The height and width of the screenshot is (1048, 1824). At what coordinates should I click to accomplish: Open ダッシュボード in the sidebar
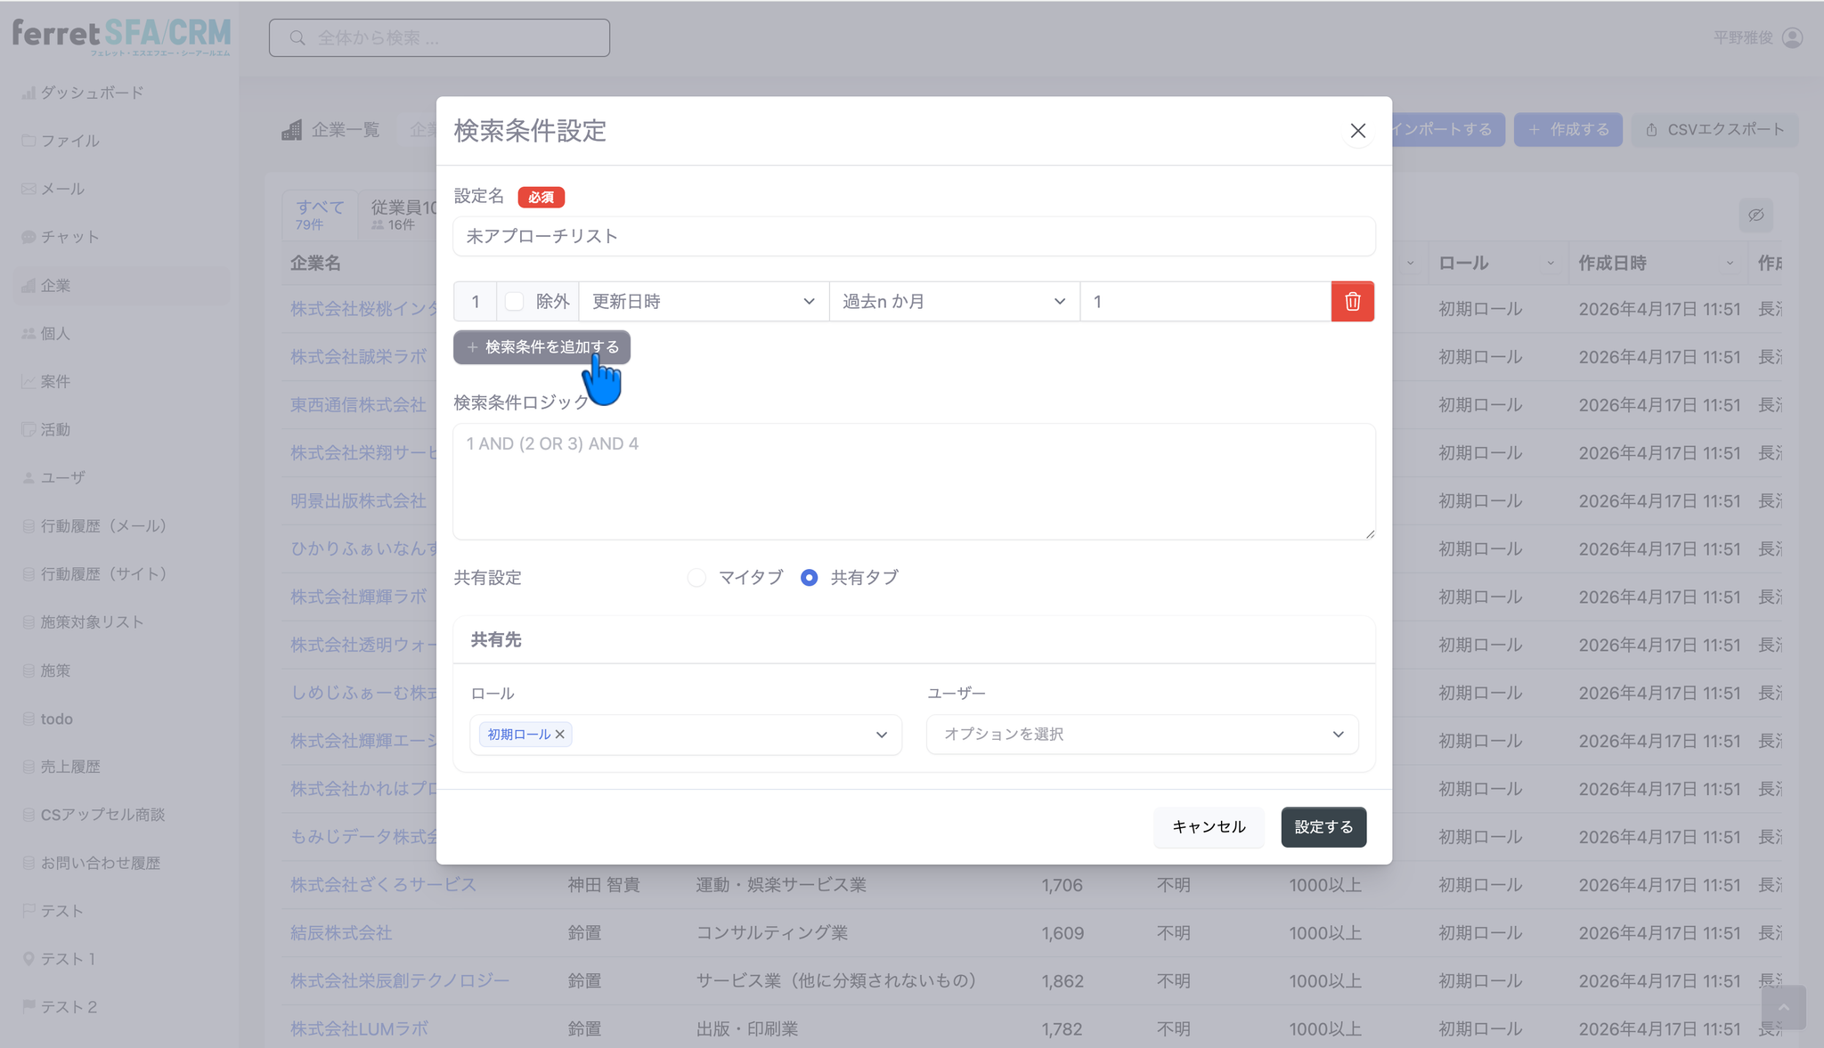pyautogui.click(x=92, y=93)
